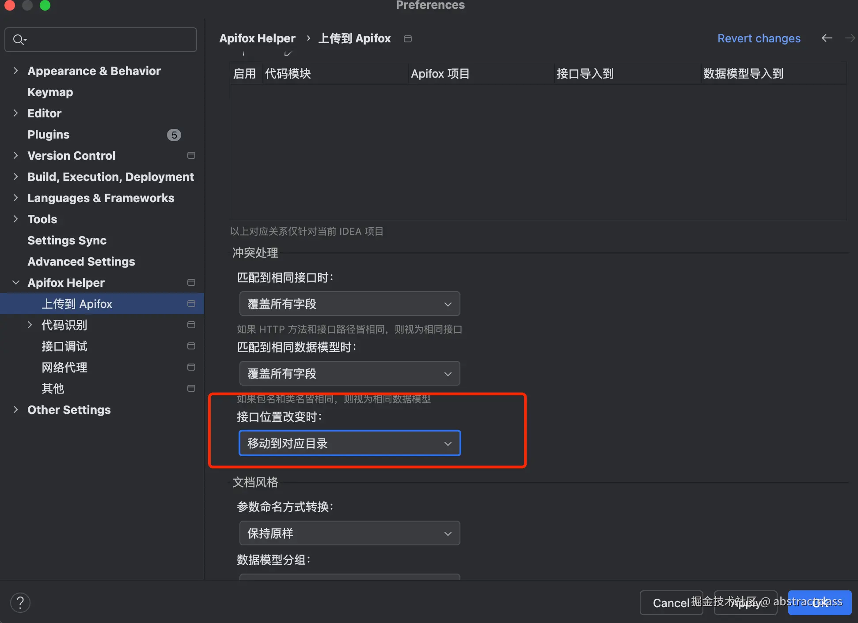Collapse the Apifox Helper tree node

pos(16,282)
